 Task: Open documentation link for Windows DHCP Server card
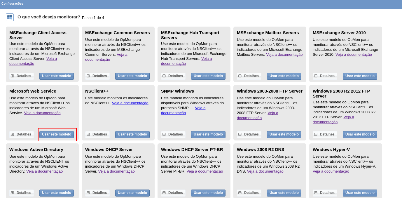116,171
